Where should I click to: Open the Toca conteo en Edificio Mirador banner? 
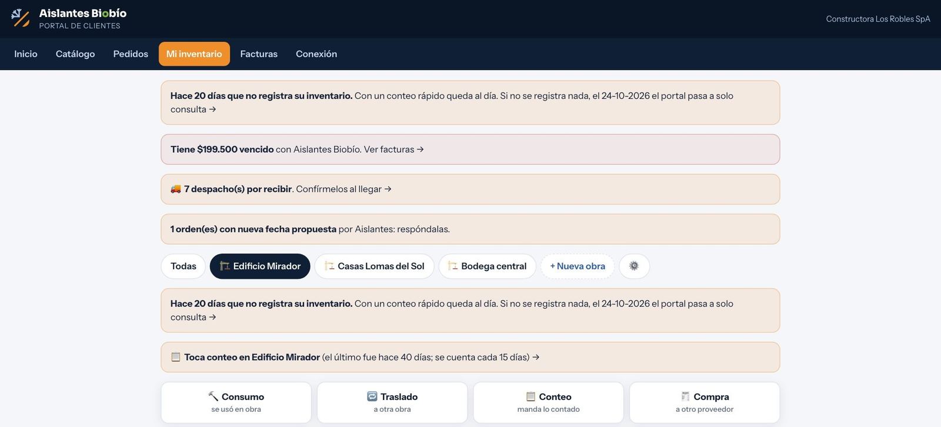point(470,357)
